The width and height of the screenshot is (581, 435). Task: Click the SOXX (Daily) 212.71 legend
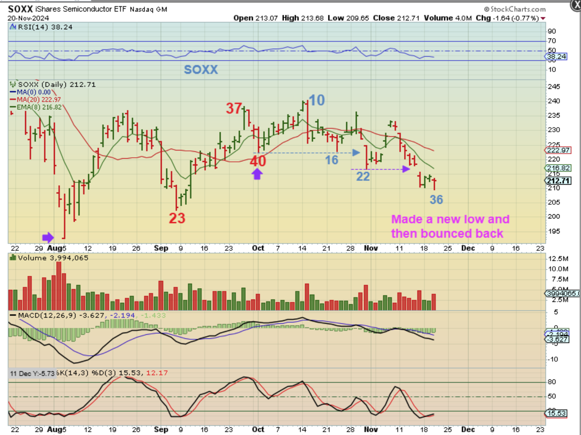(x=57, y=84)
